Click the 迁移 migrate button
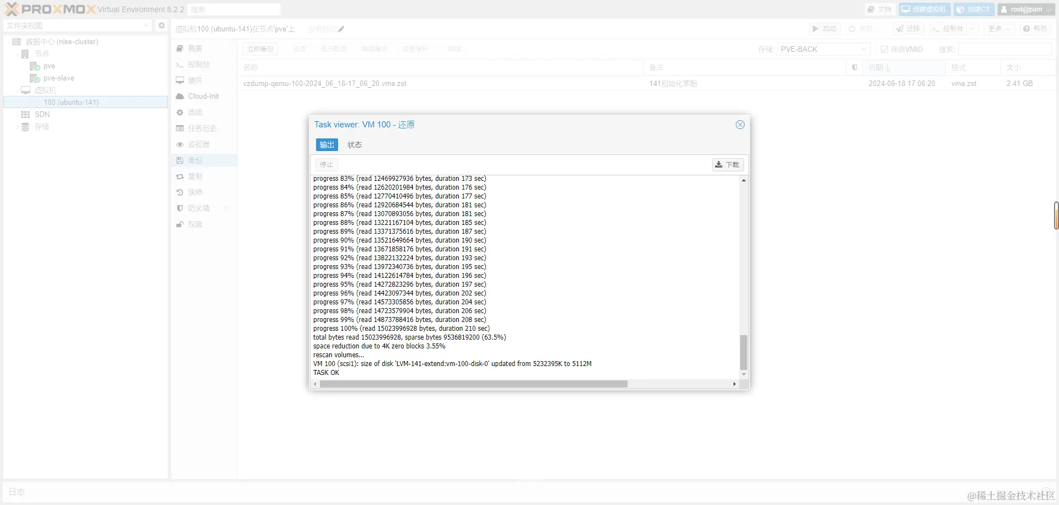This screenshot has width=1059, height=505. pos(908,29)
